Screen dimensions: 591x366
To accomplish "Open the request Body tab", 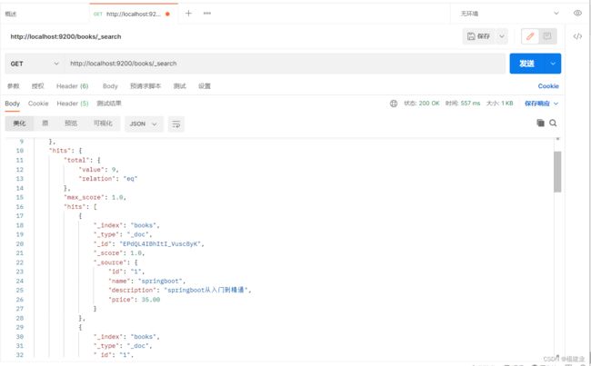I will [x=110, y=86].
